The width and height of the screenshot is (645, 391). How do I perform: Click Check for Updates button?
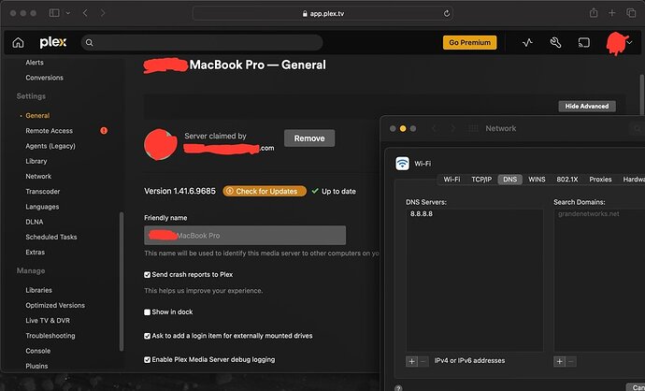(265, 191)
